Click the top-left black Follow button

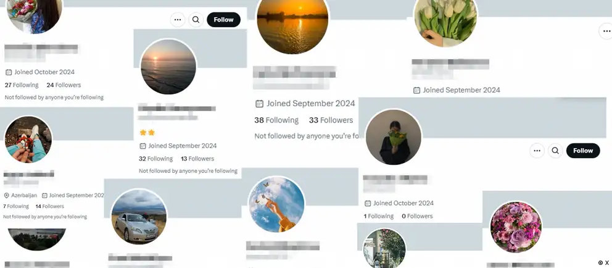click(x=224, y=20)
